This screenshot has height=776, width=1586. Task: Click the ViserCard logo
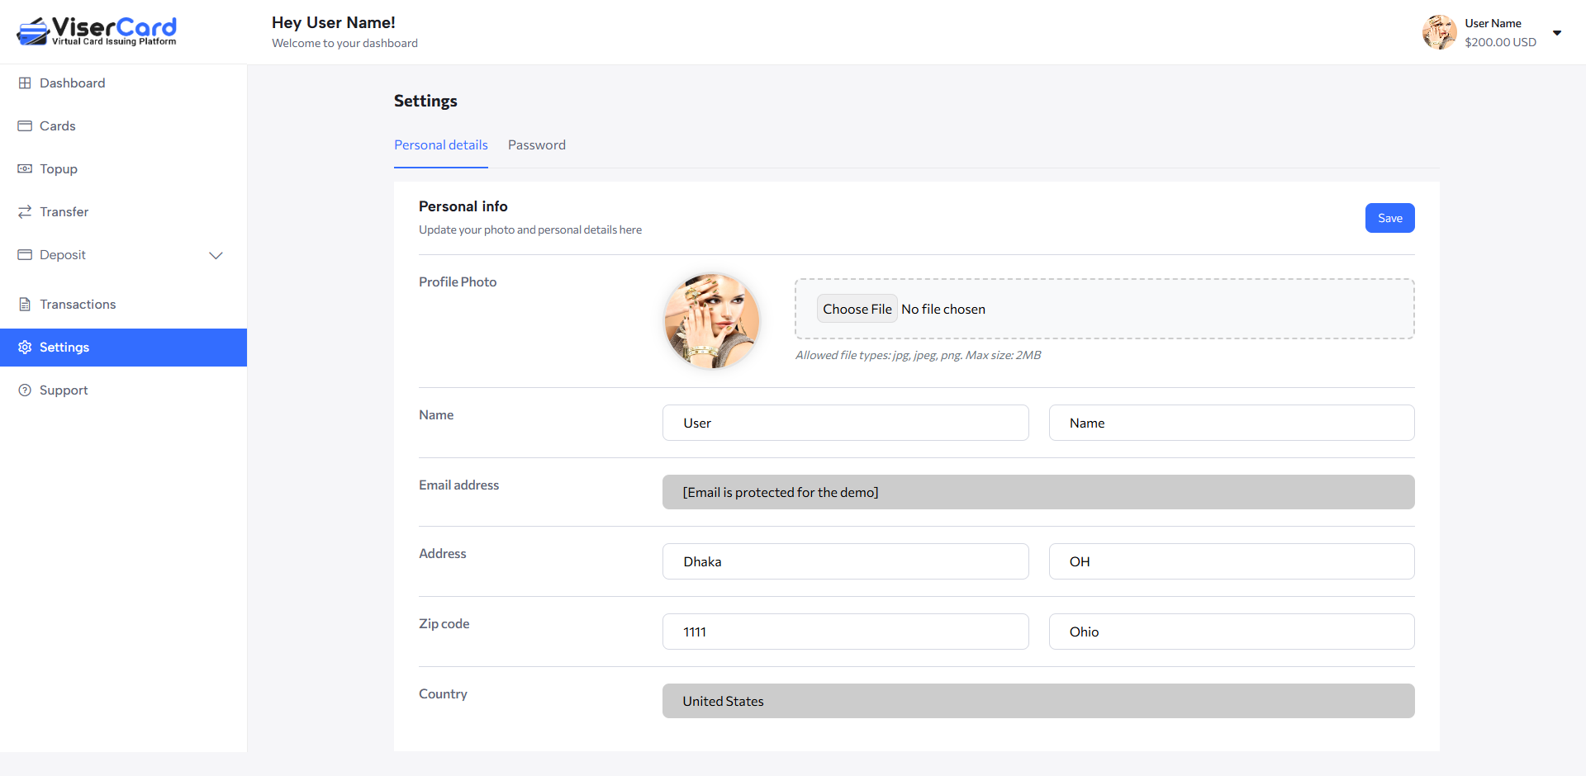(97, 31)
